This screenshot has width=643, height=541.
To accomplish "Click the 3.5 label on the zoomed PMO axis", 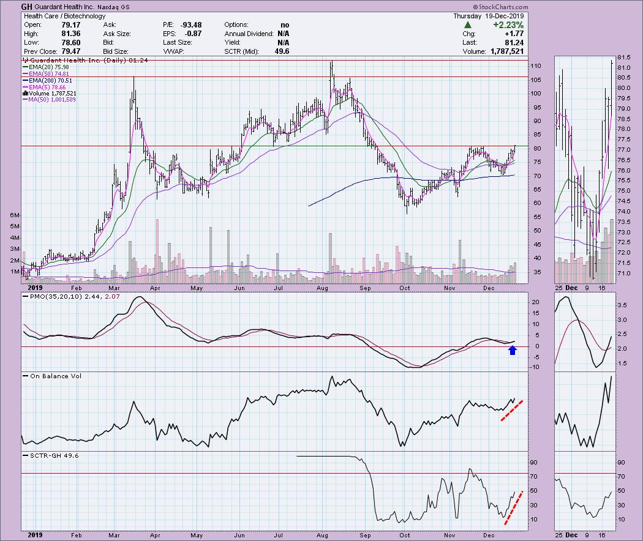I will [622, 305].
